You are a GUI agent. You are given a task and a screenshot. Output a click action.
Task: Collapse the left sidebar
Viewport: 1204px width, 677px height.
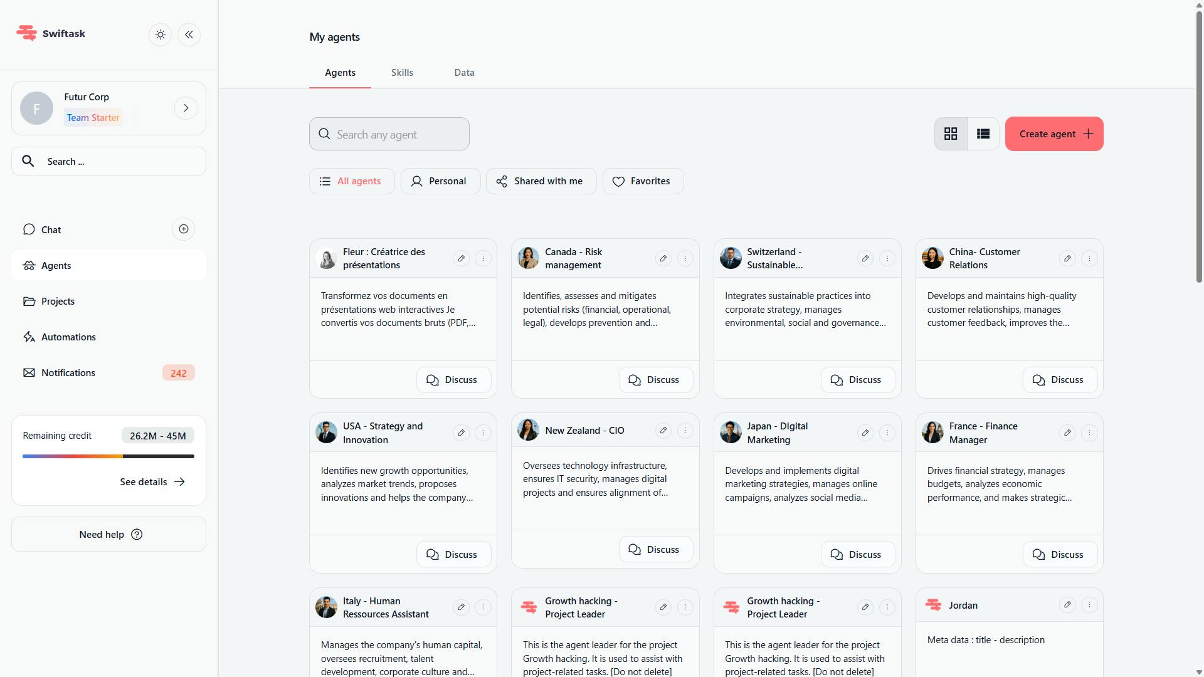tap(189, 34)
